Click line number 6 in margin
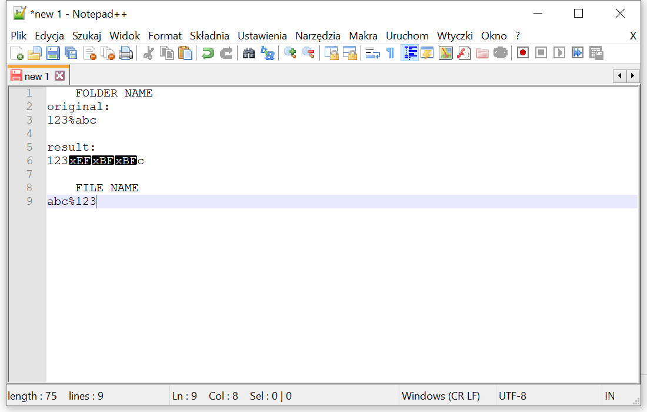The image size is (647, 412). [29, 161]
